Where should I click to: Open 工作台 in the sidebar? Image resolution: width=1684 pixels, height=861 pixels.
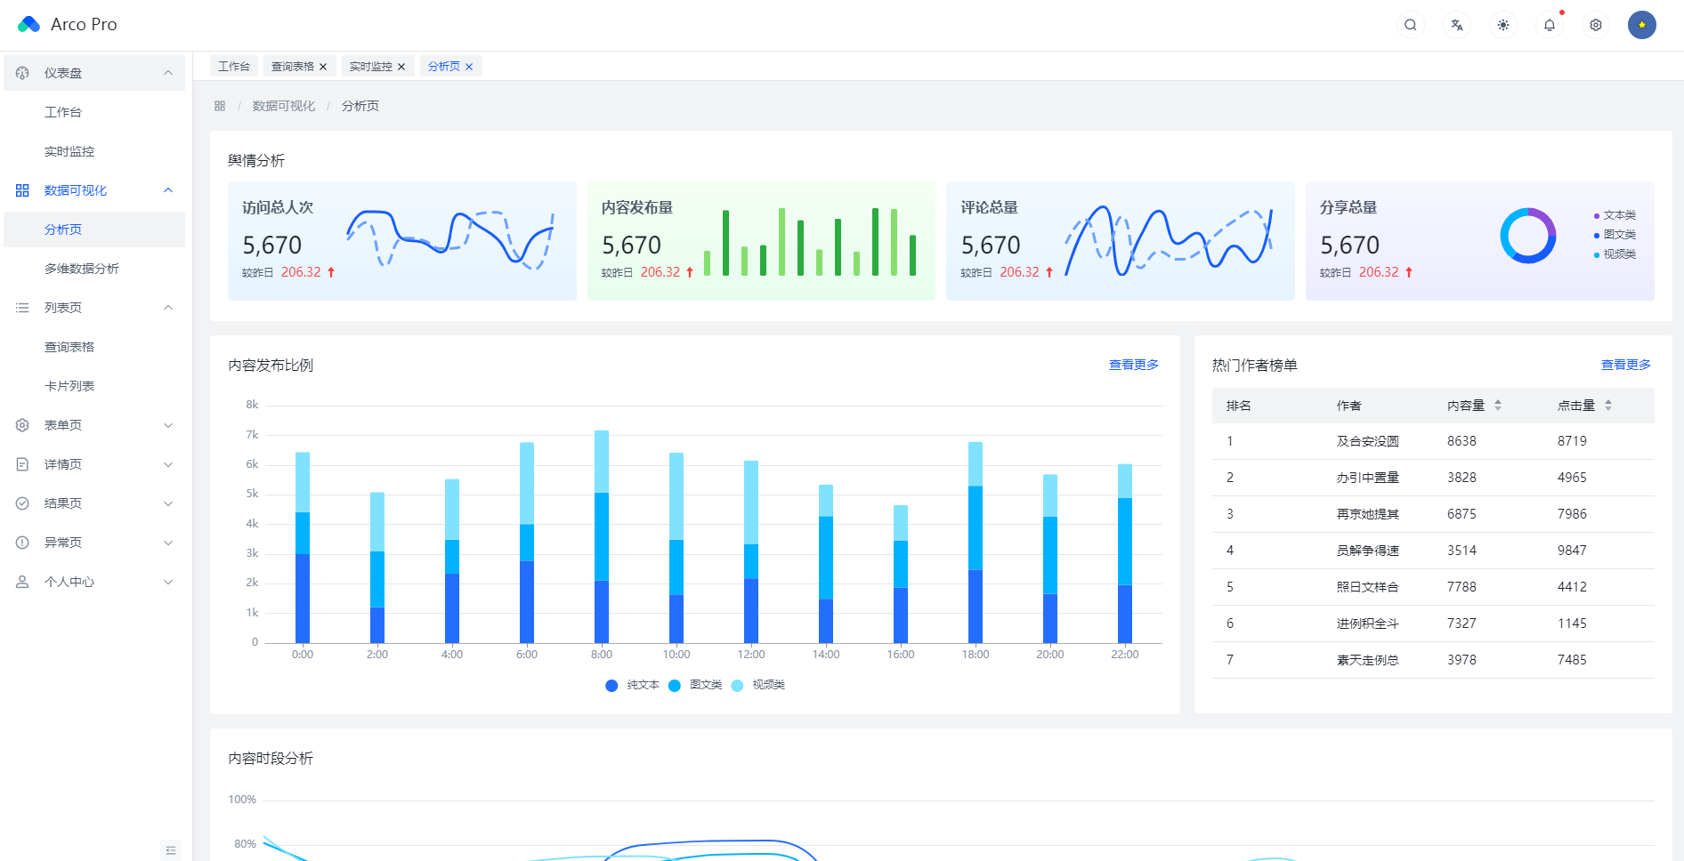coord(94,112)
